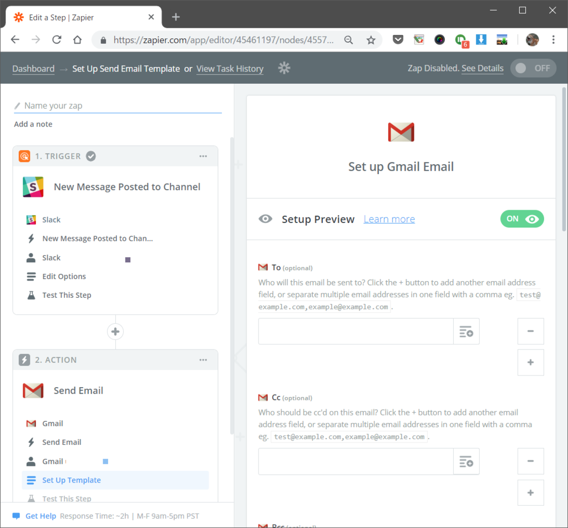568x528 pixels.
Task: Click the left panel scrollbar
Action: click(232, 286)
